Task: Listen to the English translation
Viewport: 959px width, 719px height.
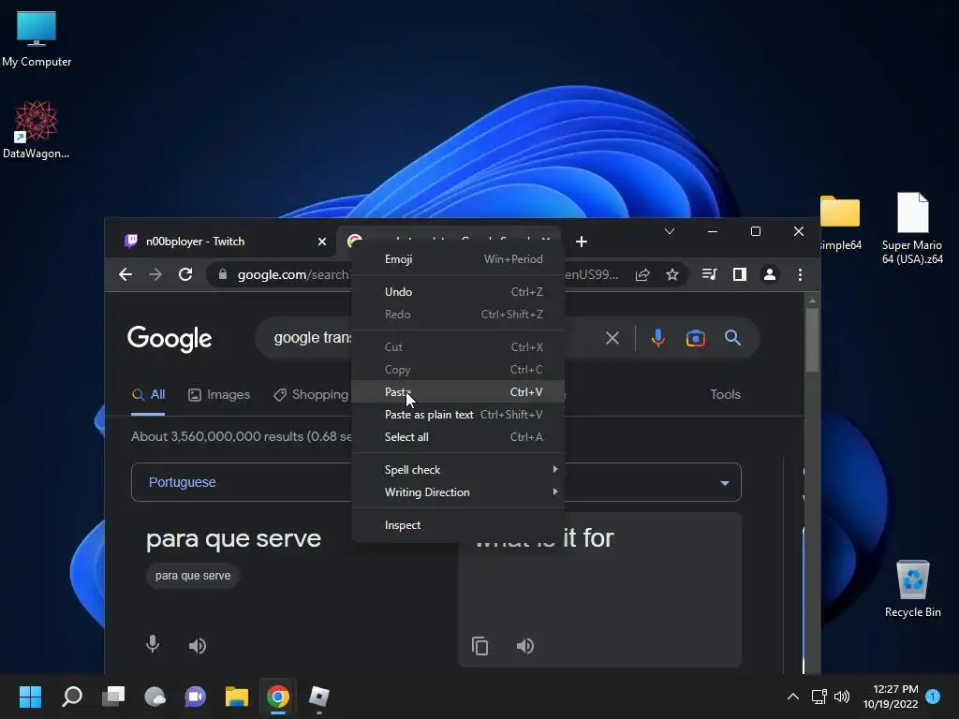Action: 524,646
